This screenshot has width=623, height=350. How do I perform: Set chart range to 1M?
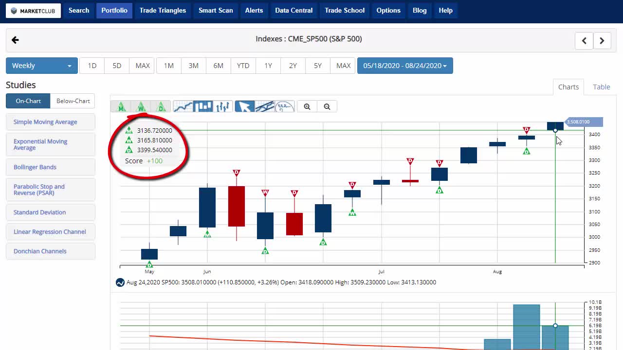coord(169,66)
